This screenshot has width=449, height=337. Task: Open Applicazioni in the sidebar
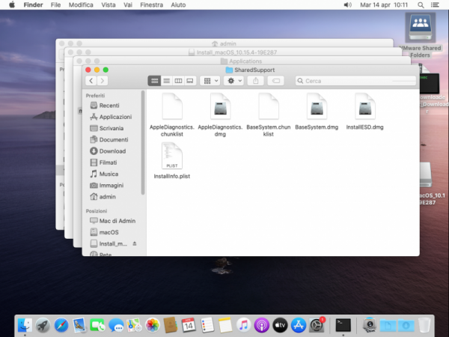click(111, 117)
